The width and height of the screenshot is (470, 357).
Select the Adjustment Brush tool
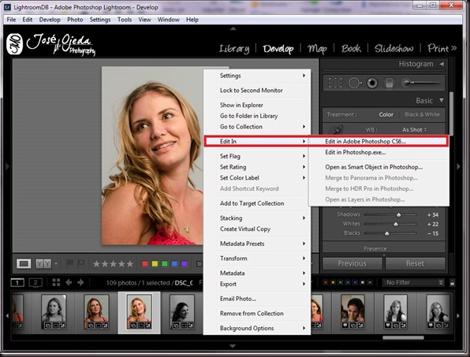click(421, 83)
